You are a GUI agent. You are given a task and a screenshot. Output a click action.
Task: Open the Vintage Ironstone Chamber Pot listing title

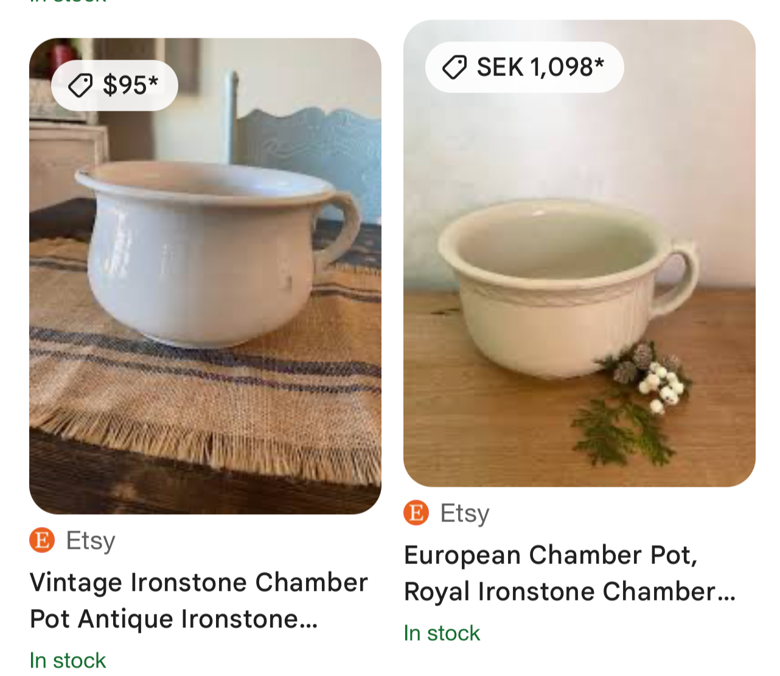click(198, 599)
